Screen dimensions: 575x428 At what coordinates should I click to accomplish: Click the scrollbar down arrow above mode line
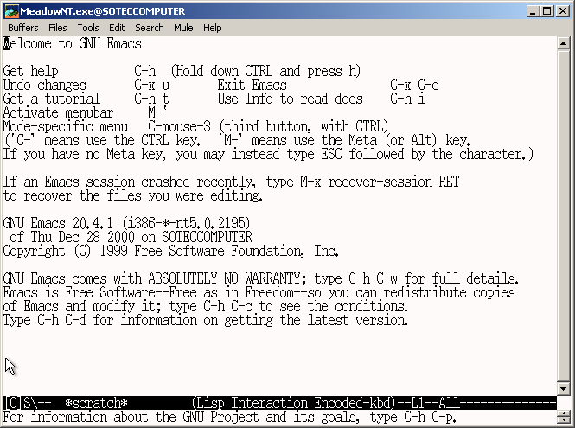[x=563, y=388]
